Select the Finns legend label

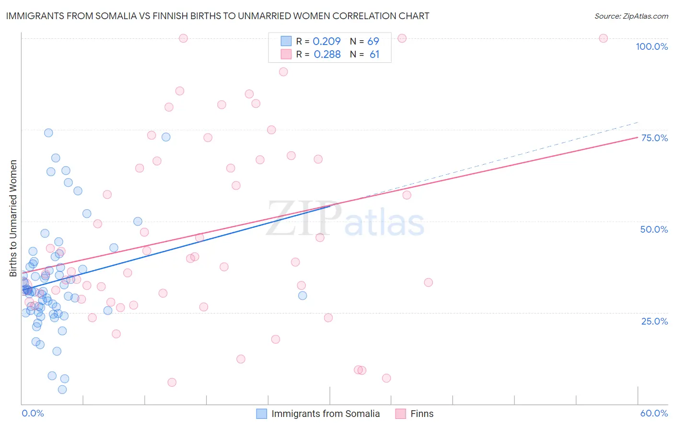click(422, 414)
